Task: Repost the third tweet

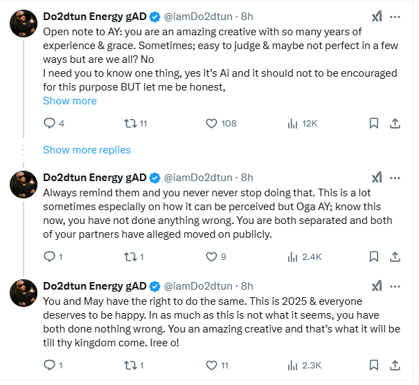Action: [x=129, y=365]
